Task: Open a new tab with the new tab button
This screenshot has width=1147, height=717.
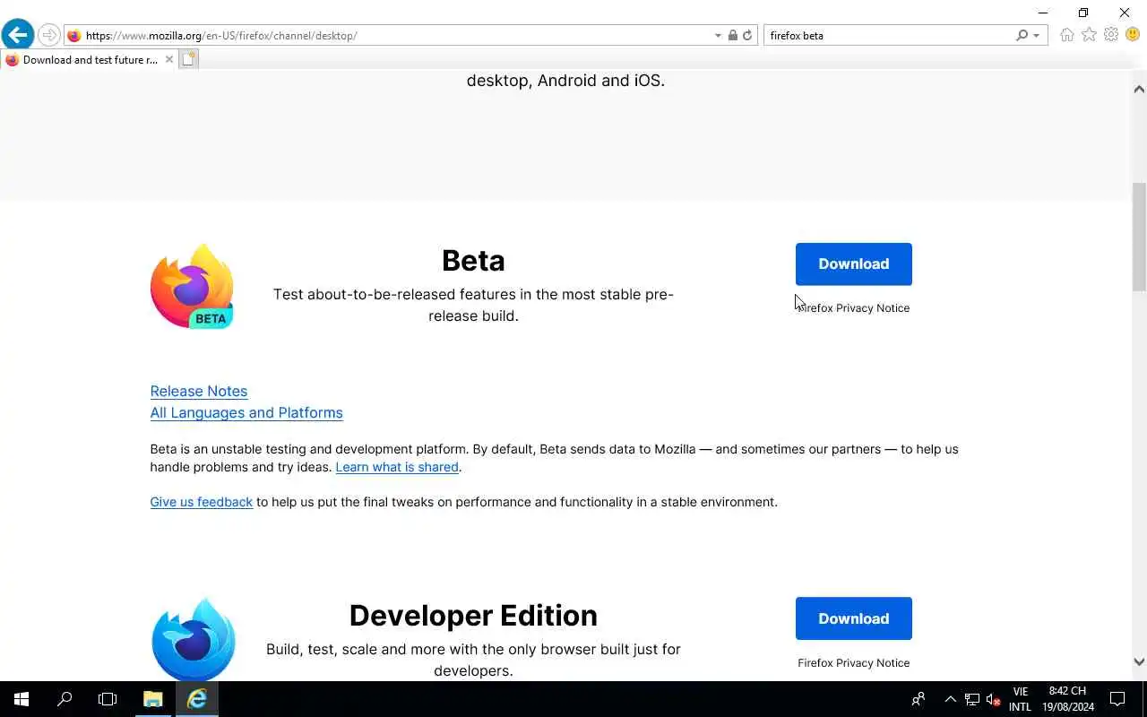Action: pyautogui.click(x=188, y=59)
